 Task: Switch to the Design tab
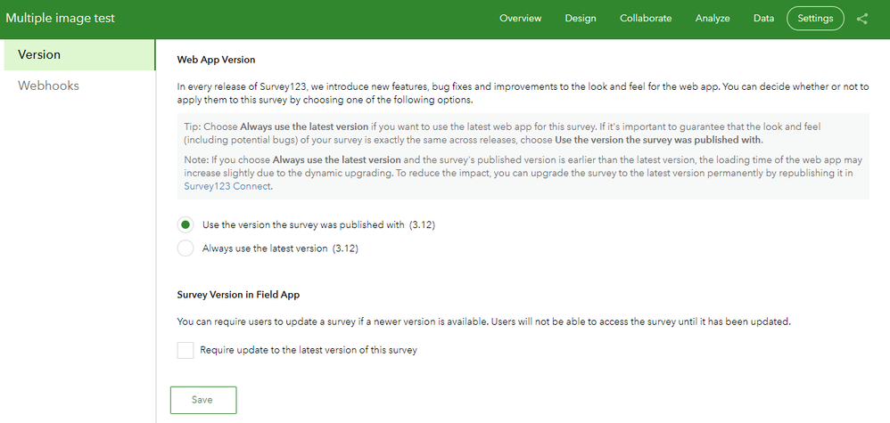(x=581, y=19)
